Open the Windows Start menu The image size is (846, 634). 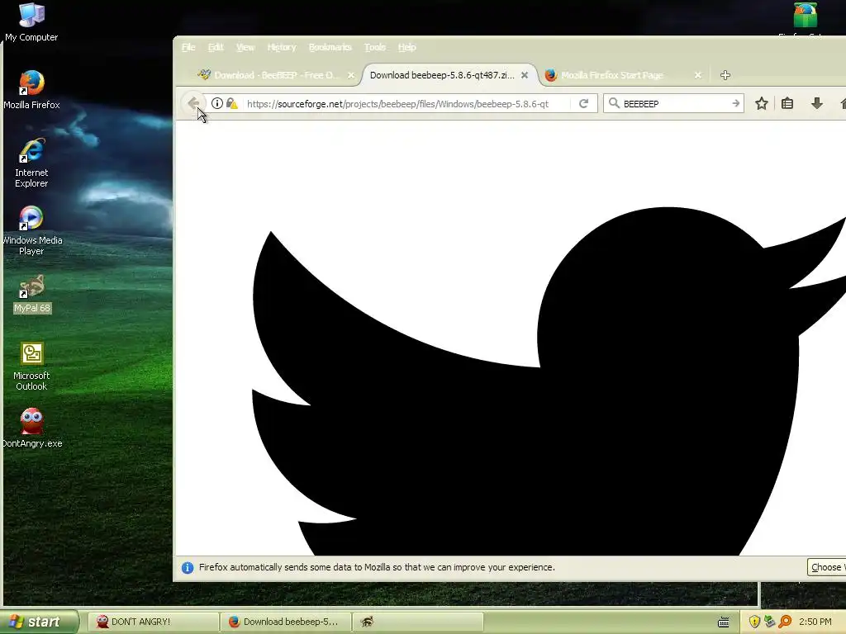(39, 622)
